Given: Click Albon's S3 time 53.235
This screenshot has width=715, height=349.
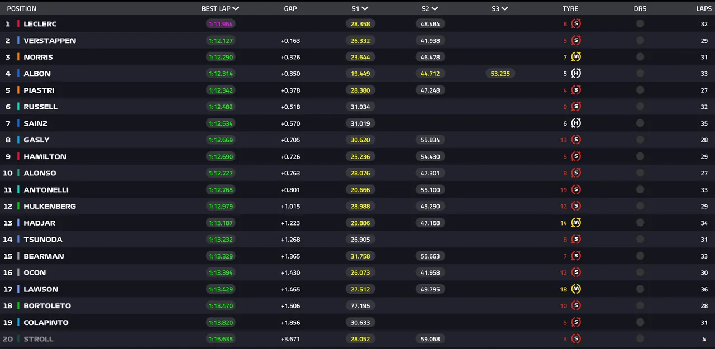Looking at the screenshot, I should [500, 74].
